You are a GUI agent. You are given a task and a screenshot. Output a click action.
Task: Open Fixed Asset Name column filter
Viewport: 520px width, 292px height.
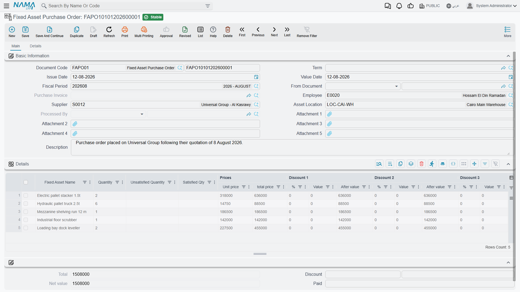tap(85, 182)
